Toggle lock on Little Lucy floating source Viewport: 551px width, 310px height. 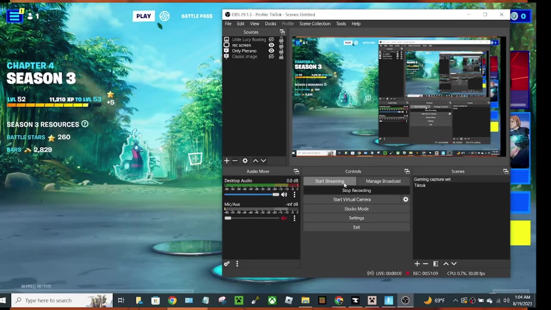click(281, 39)
